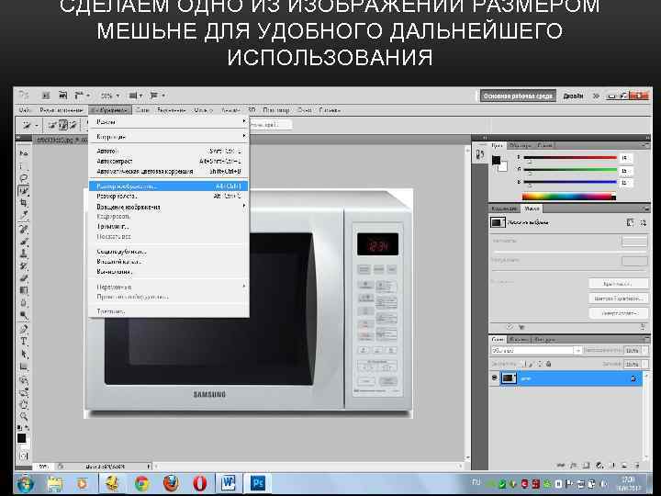Switch to the Каналы tab
The height and width of the screenshot is (496, 661).
click(519, 339)
